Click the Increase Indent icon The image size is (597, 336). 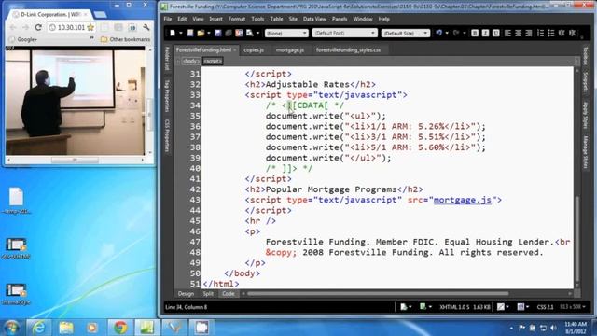pos(572,34)
